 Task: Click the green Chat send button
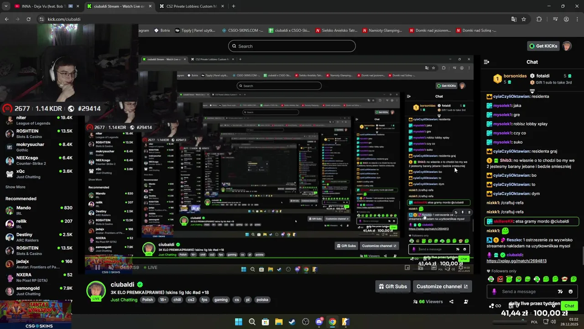point(569,306)
